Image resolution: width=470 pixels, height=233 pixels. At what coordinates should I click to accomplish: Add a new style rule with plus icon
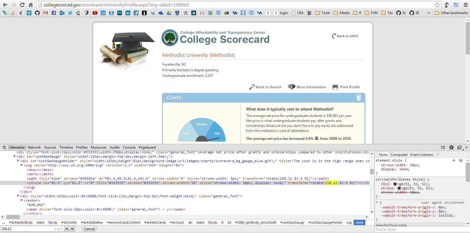(x=454, y=160)
